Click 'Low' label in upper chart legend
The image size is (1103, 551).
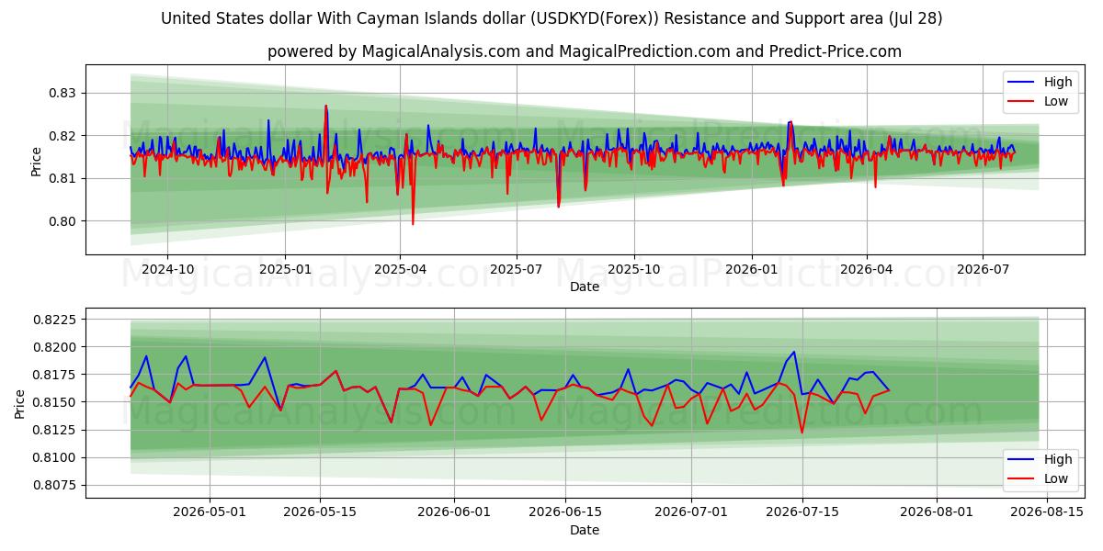(1056, 101)
